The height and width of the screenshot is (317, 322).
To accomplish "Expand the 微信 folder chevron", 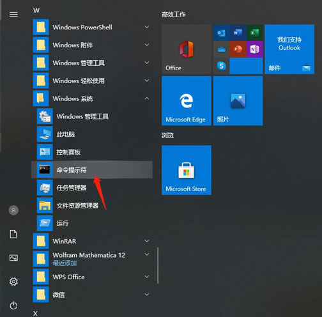I will (x=147, y=295).
